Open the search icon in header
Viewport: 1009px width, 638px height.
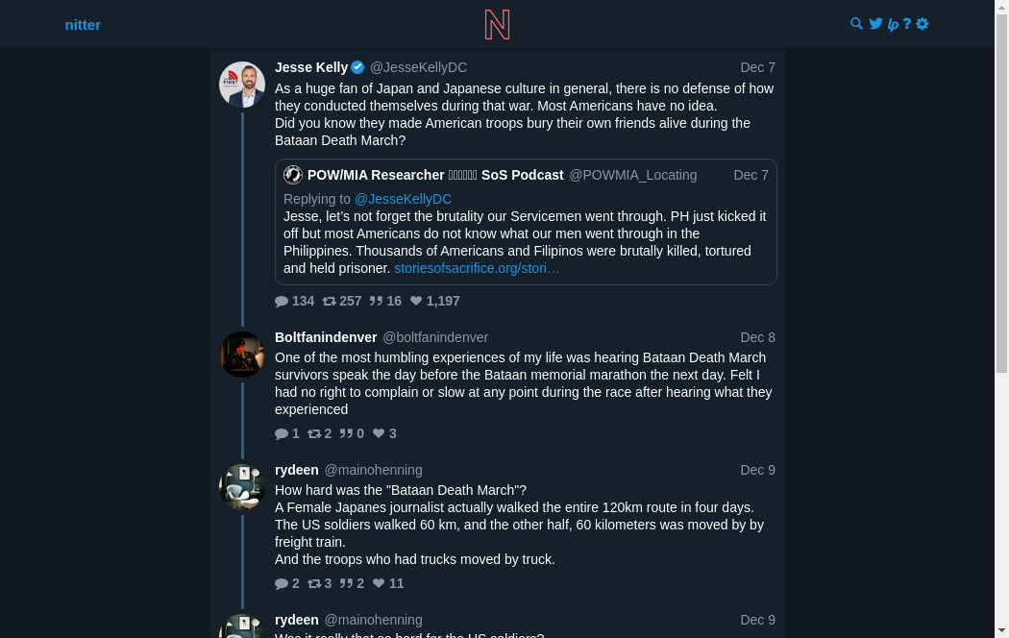coord(857,24)
